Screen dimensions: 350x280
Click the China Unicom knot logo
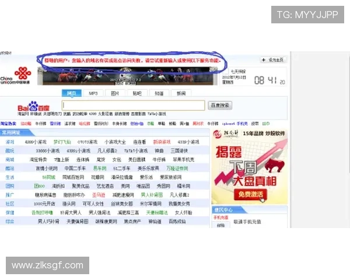pos(23,73)
